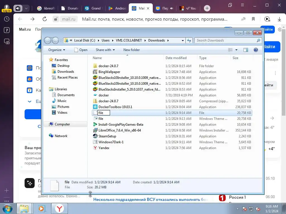Open the Windows Start orb

tap(8, 208)
